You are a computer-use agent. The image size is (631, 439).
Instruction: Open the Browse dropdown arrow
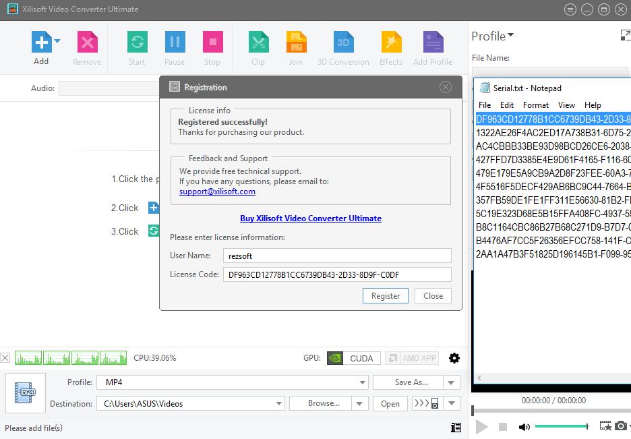pos(360,403)
